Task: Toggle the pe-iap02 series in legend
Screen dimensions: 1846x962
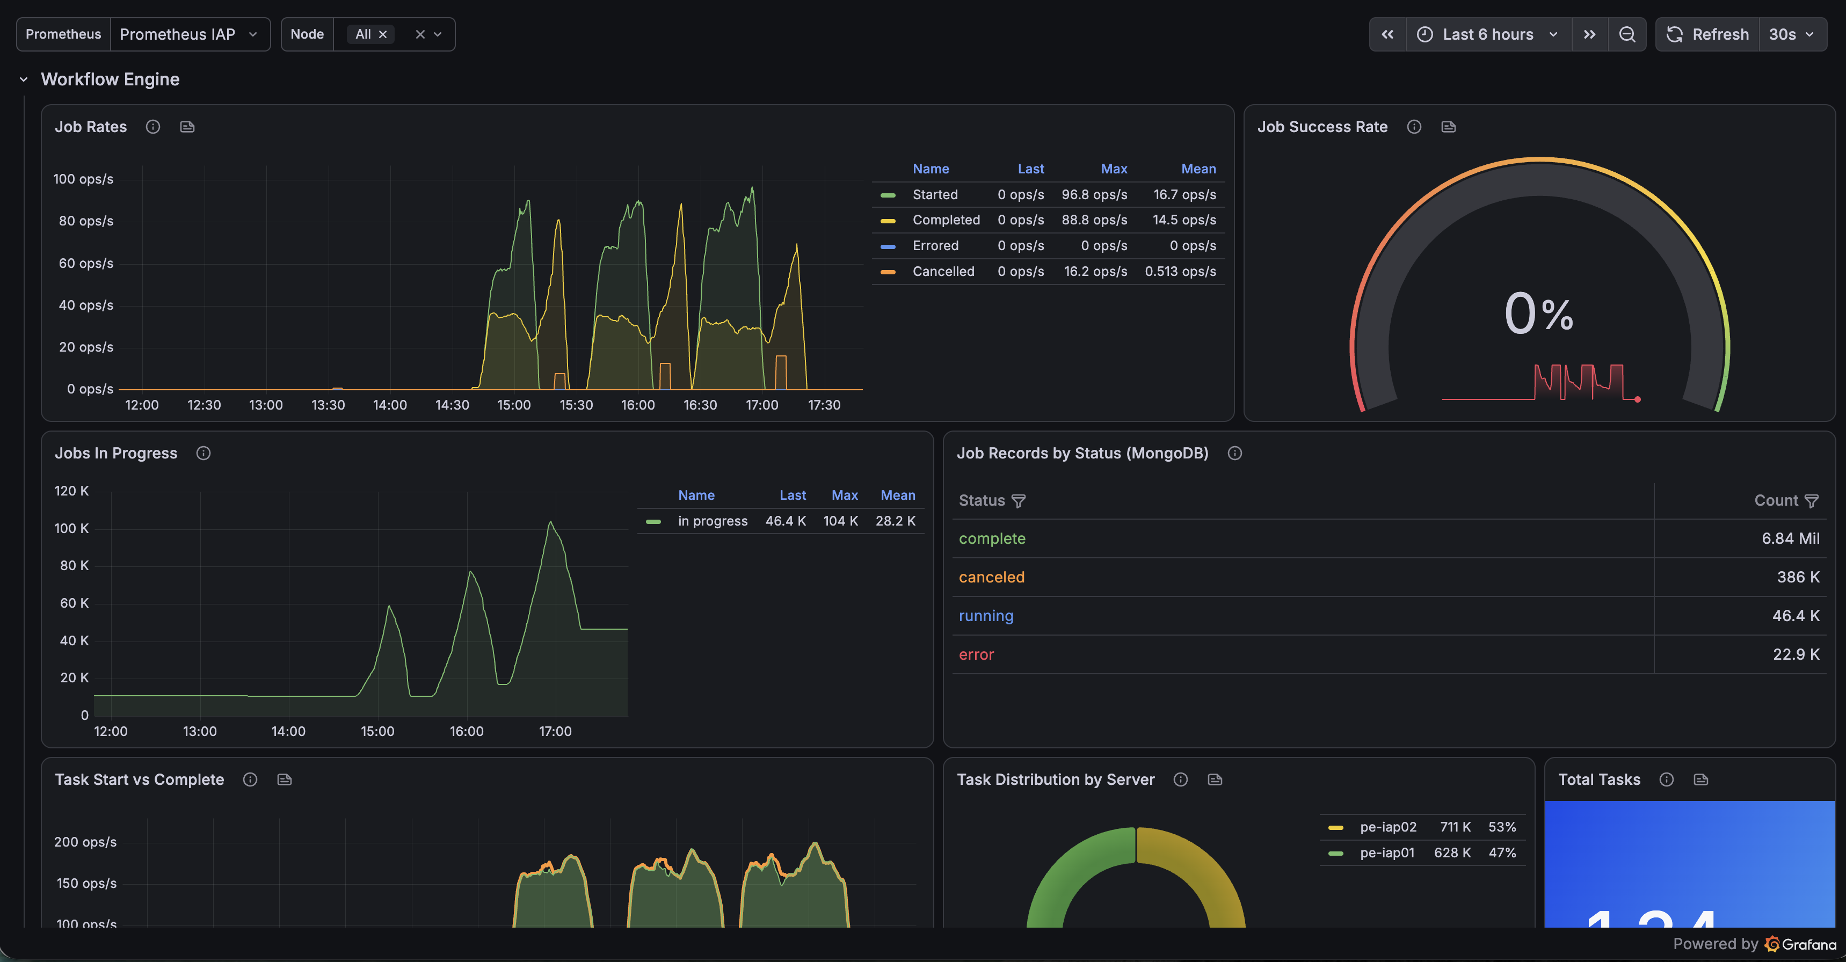Action: pyautogui.click(x=1388, y=827)
